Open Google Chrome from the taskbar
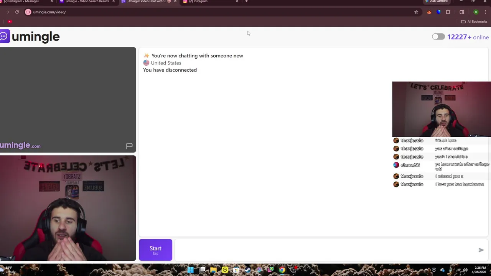The width and height of the screenshot is (491, 276). pos(282,270)
